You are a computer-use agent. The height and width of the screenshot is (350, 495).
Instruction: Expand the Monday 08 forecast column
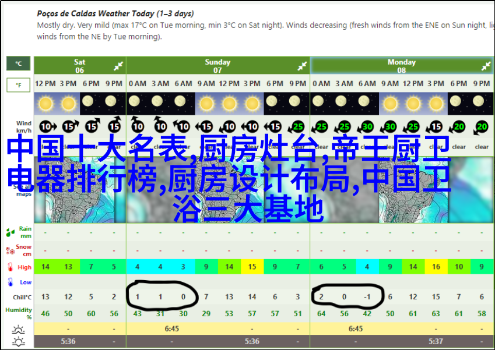486,66
